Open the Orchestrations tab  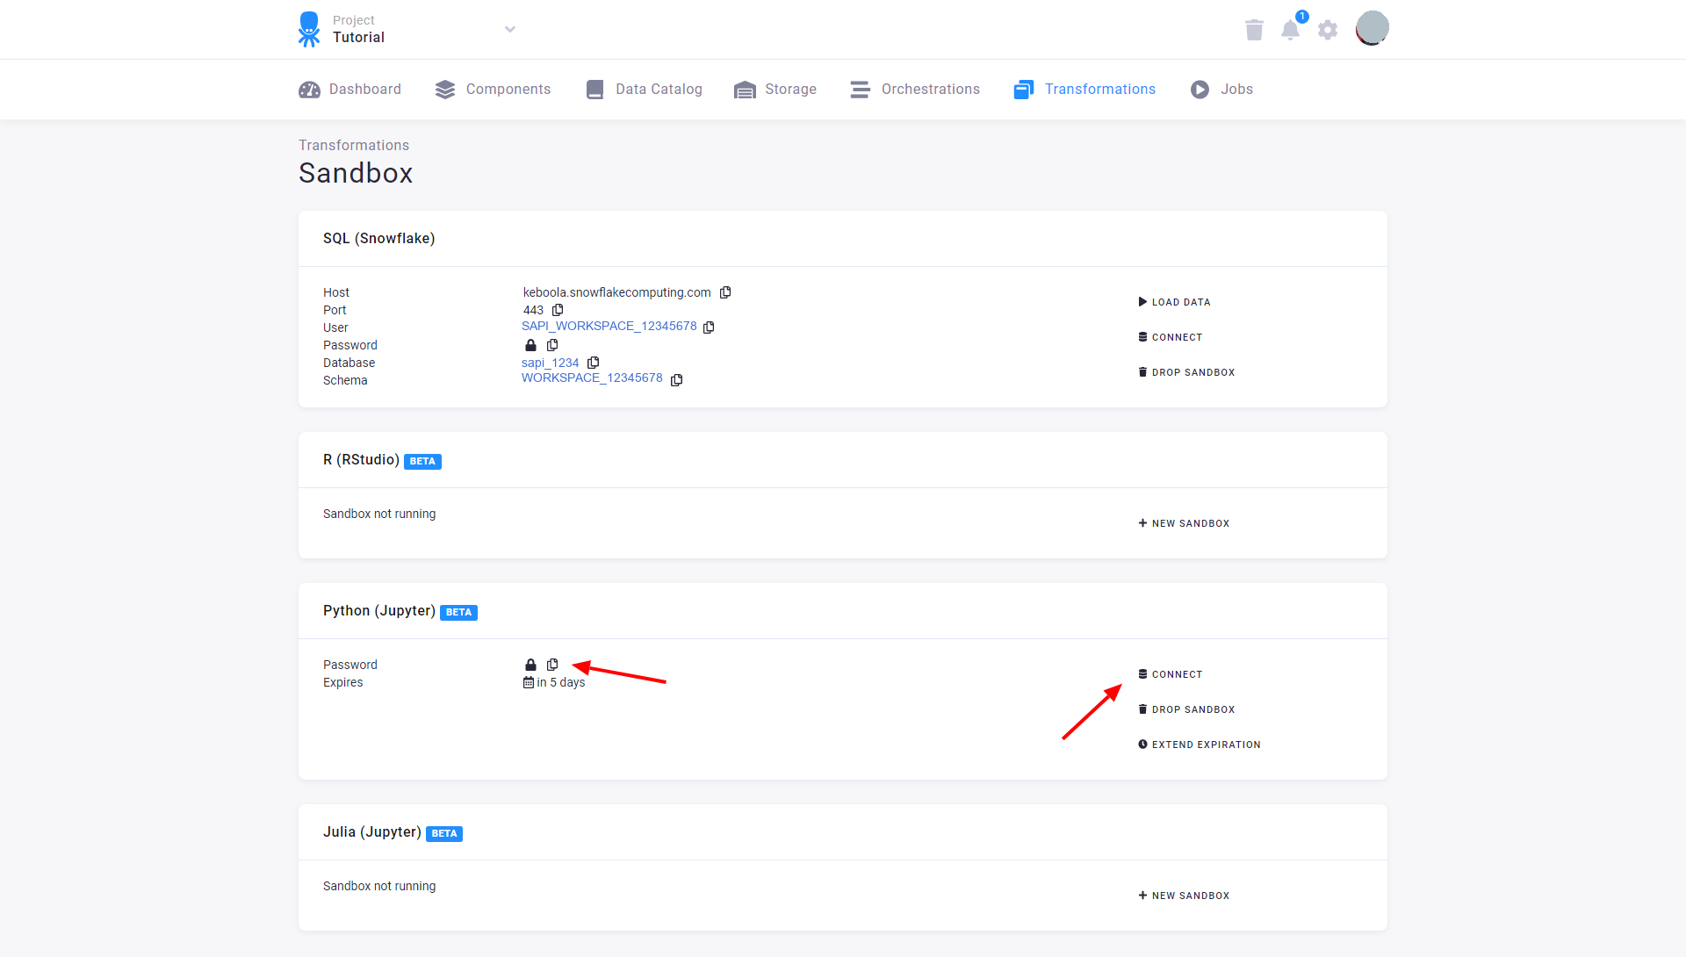pyautogui.click(x=915, y=90)
